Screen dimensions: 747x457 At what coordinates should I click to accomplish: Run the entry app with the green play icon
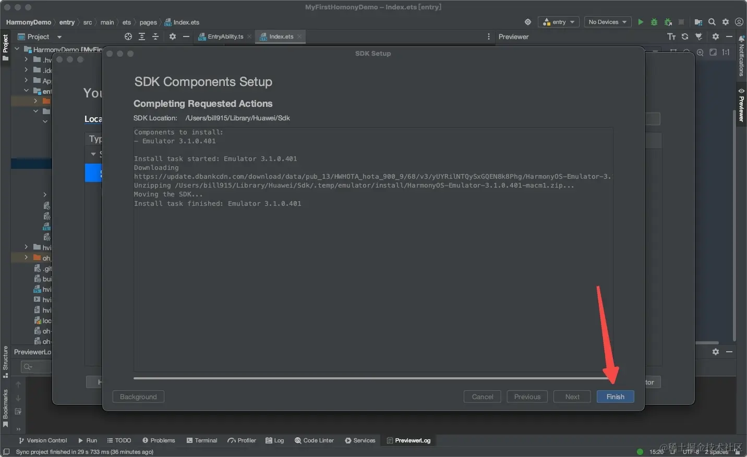click(641, 22)
